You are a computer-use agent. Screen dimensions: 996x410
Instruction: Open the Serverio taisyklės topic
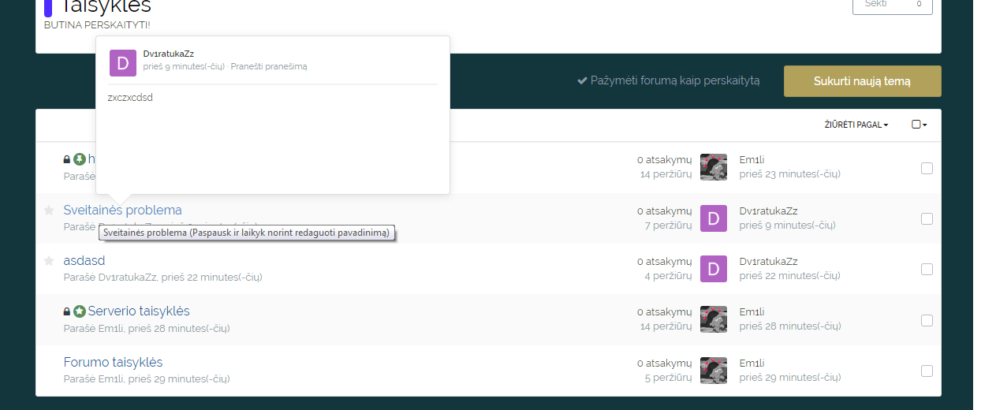pyautogui.click(x=138, y=311)
